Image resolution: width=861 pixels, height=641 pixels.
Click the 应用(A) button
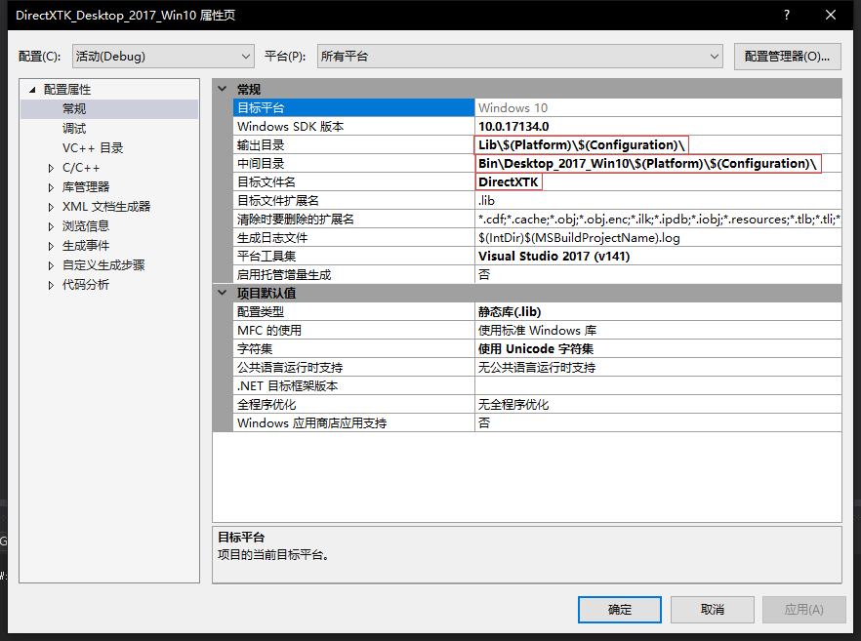coord(804,610)
